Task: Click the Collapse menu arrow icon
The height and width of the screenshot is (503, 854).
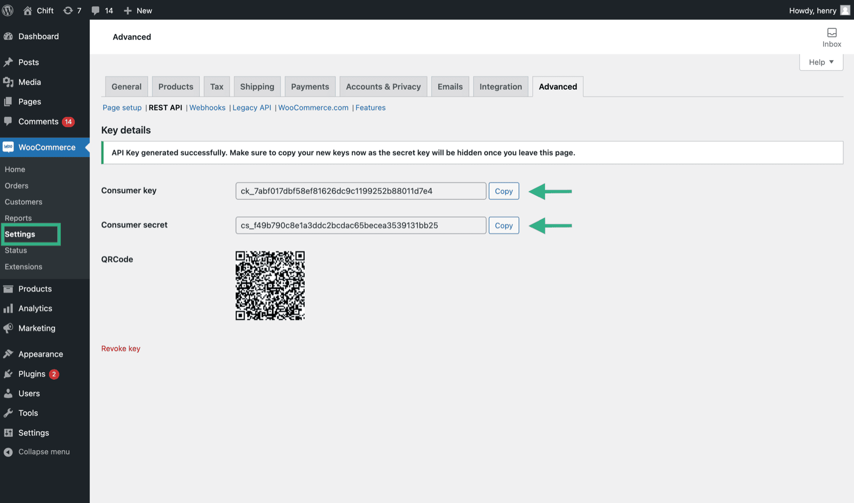Action: click(8, 452)
